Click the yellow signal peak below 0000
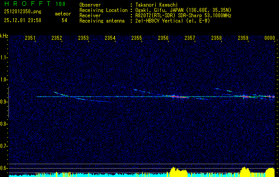Screen dimensions: 279x177 [270, 172]
